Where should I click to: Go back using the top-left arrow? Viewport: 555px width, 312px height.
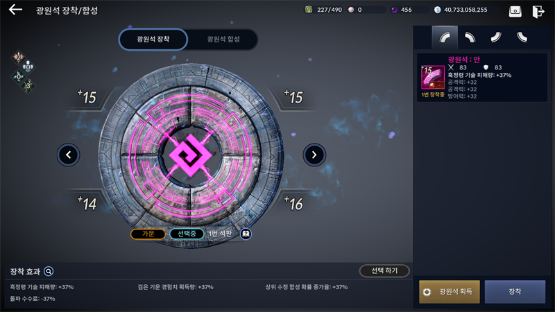coord(15,10)
